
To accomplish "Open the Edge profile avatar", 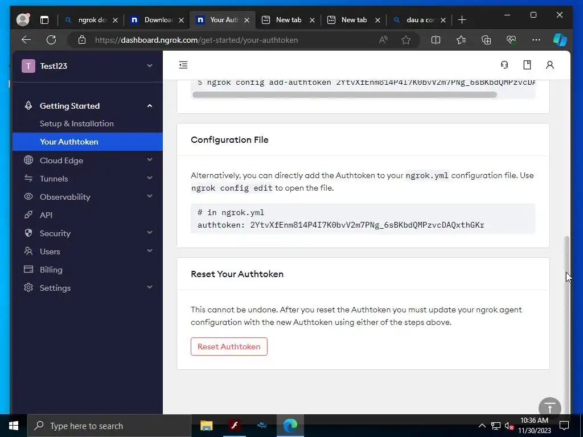I will point(23,20).
